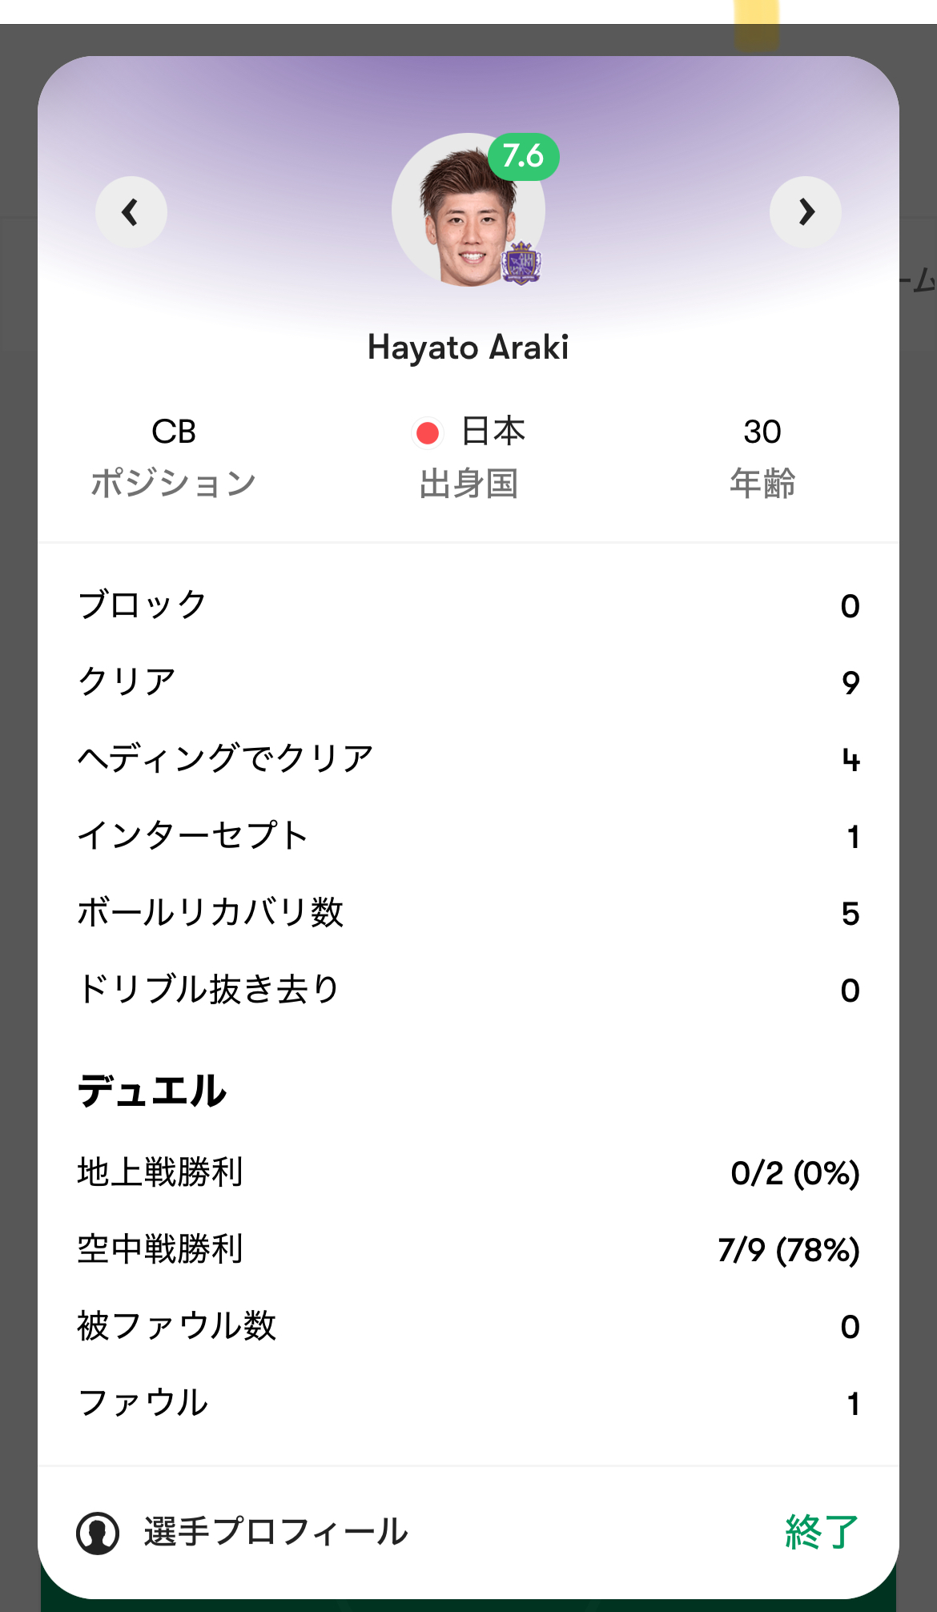
Task: Tap the ボールリカバリ数 stat row
Action: tap(468, 913)
